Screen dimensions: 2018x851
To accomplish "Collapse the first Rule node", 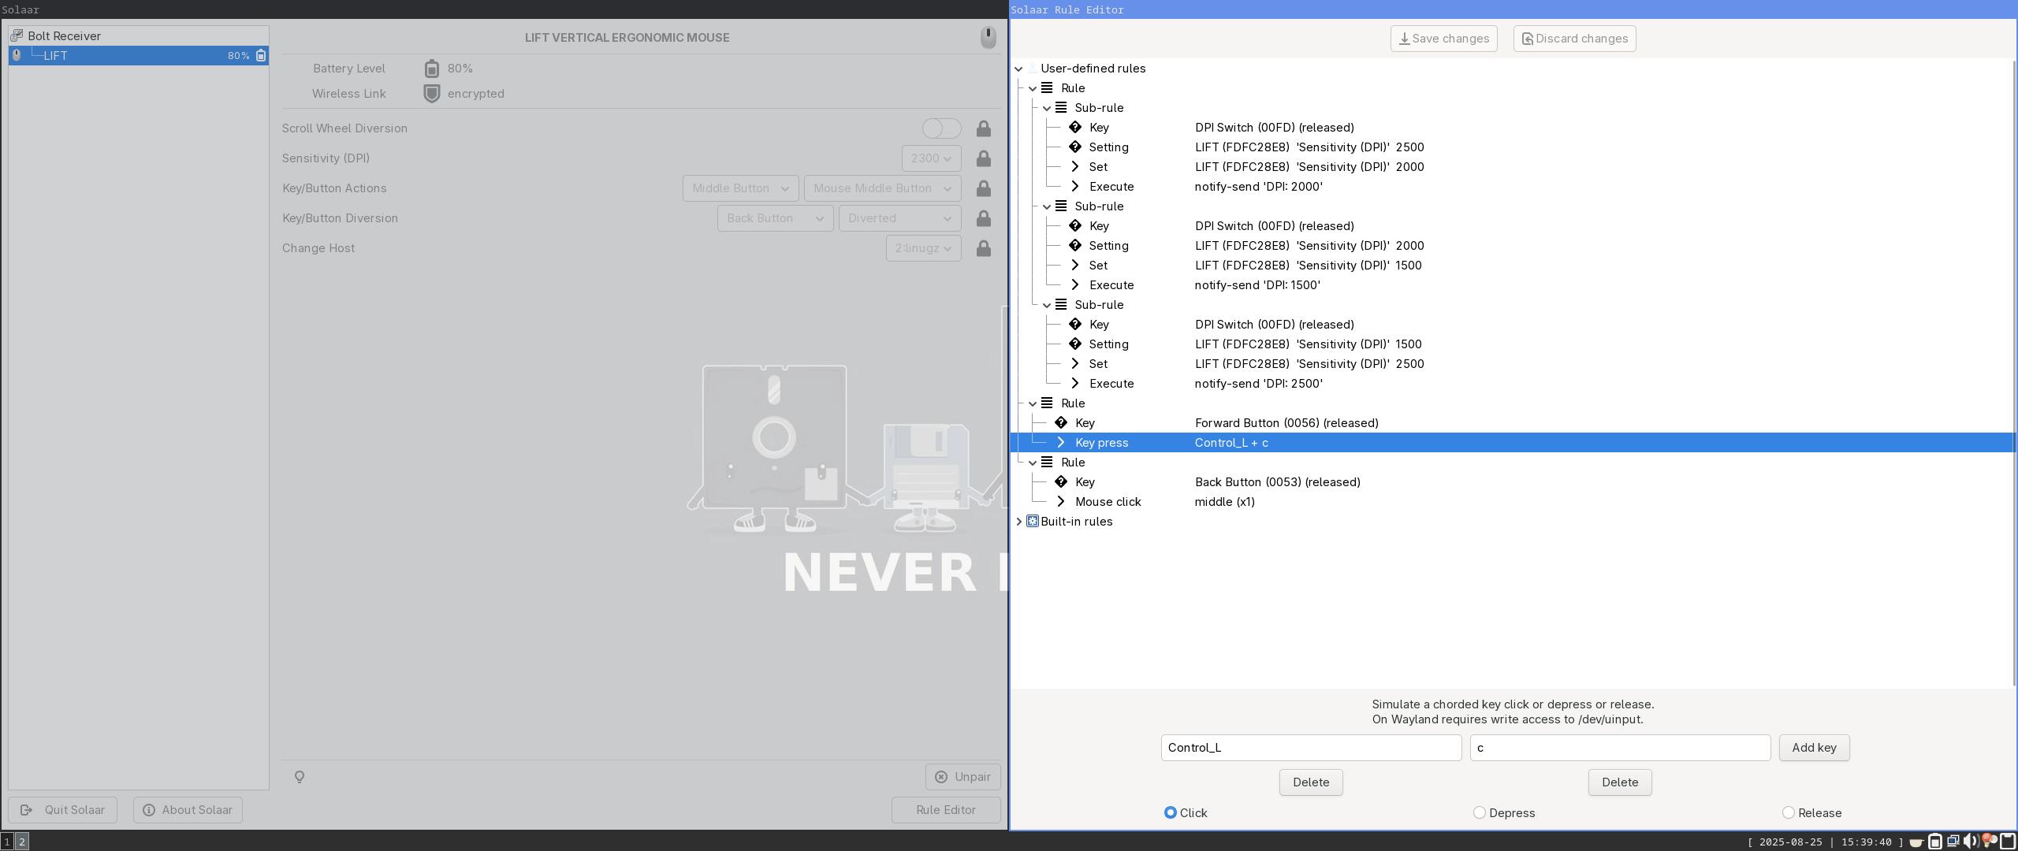I will coord(1033,88).
